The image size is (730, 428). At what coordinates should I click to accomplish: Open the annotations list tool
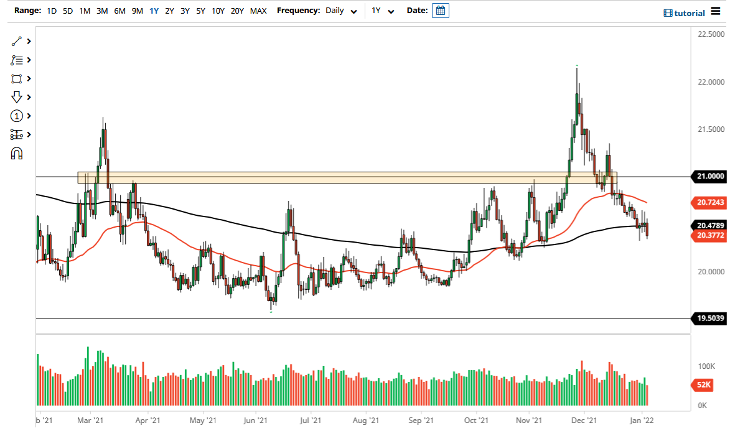click(x=17, y=60)
